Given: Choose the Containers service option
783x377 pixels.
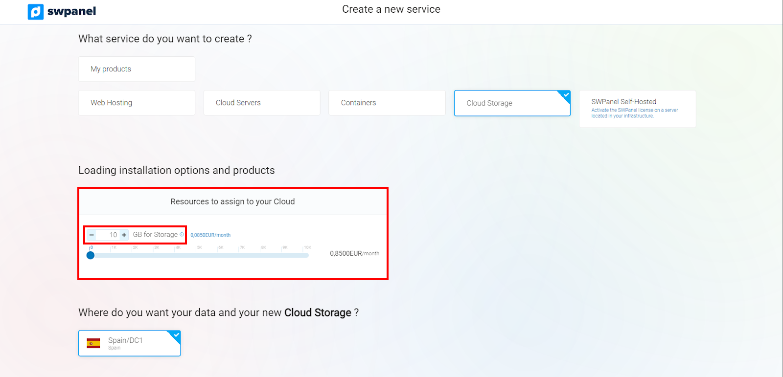Looking at the screenshot, I should pos(387,103).
